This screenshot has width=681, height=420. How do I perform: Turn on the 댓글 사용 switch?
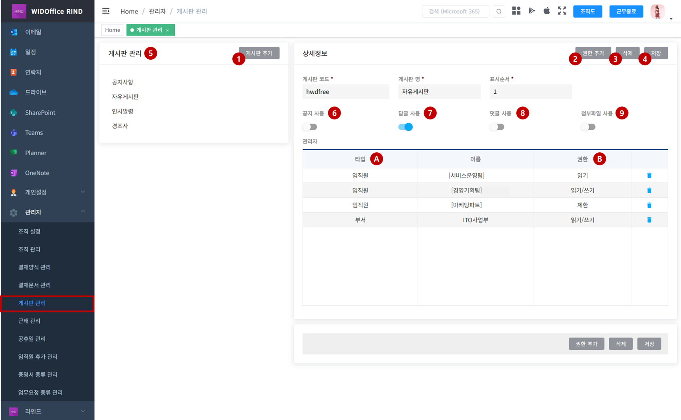click(x=497, y=127)
